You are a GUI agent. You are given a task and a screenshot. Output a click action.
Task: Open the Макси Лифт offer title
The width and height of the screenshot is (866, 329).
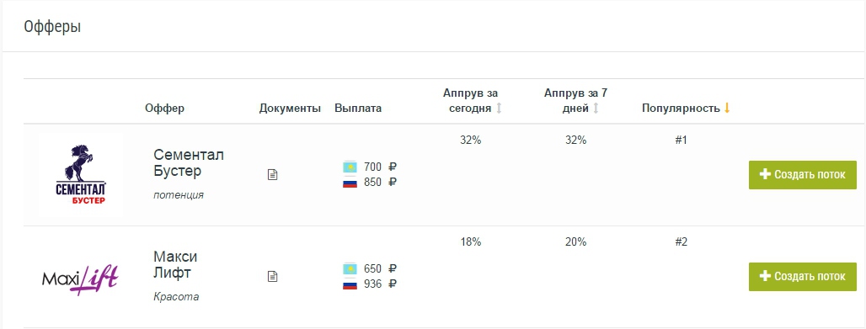(x=175, y=265)
